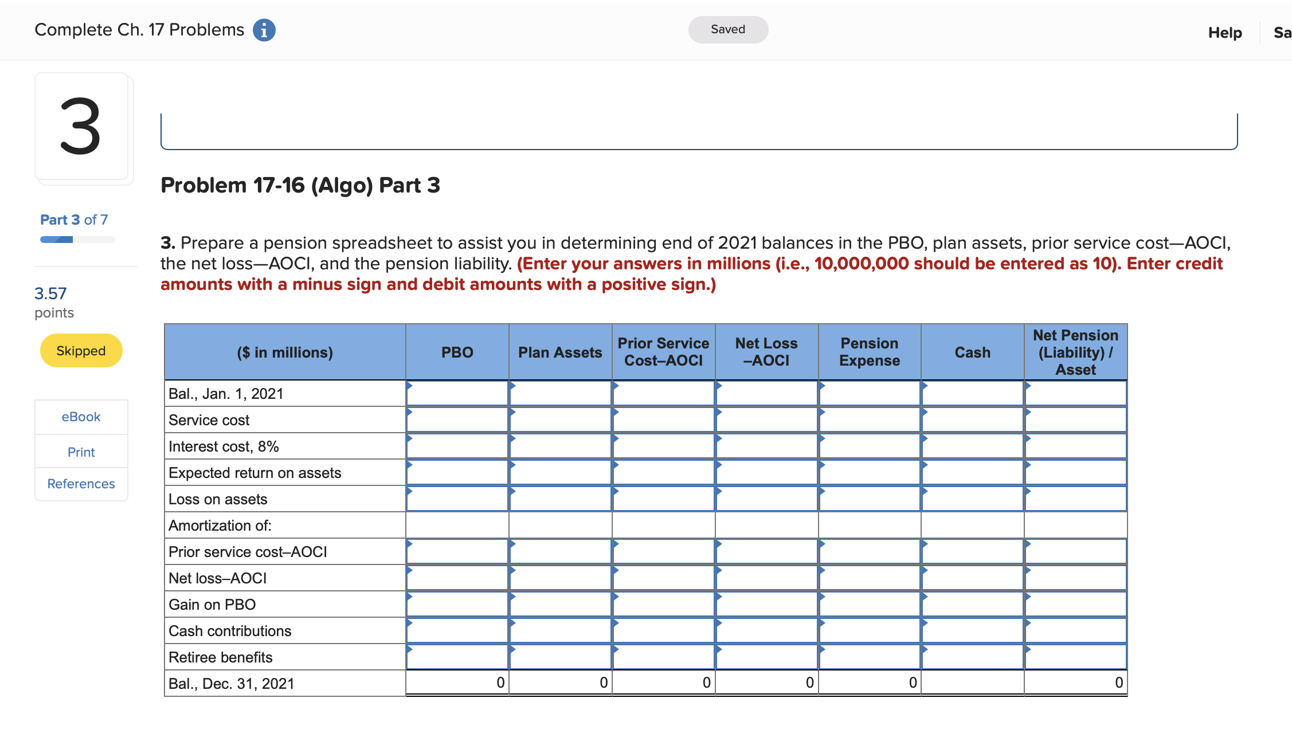Image resolution: width=1292 pixels, height=749 pixels.
Task: Click the yellow Skipped badge
Action: (81, 350)
